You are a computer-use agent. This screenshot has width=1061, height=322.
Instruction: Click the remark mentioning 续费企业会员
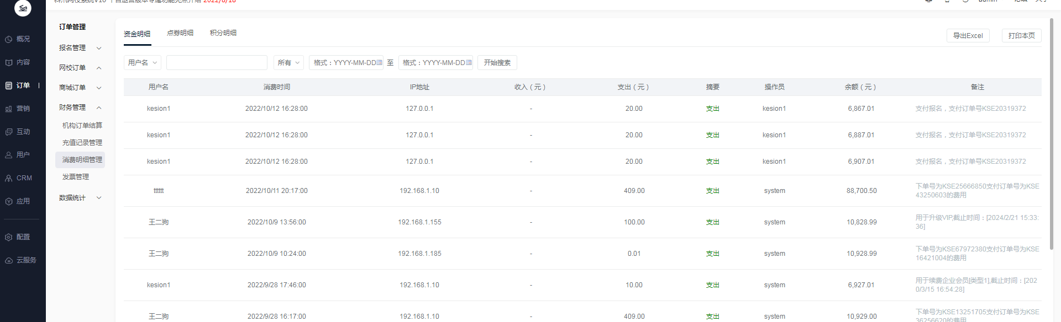click(x=976, y=285)
